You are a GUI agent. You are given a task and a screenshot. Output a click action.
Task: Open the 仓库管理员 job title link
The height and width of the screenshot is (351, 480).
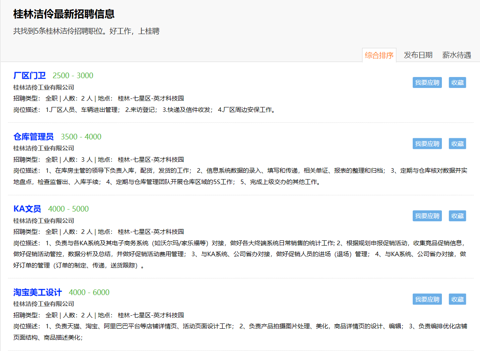click(34, 137)
